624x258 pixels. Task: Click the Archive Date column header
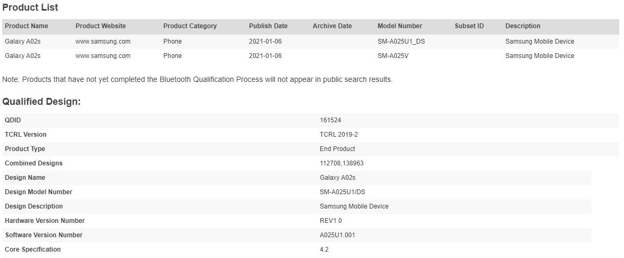[x=332, y=26]
